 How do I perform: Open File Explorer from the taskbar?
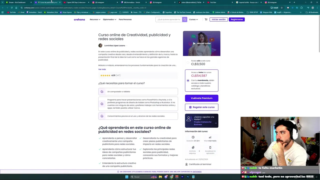coord(160,177)
